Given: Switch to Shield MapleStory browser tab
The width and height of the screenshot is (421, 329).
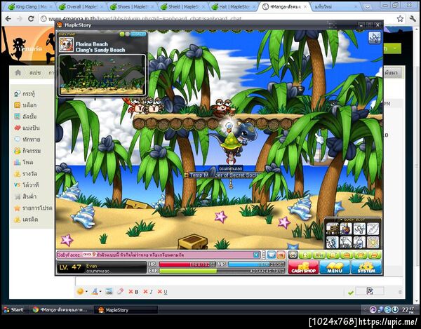Looking at the screenshot, I should tap(183, 7).
